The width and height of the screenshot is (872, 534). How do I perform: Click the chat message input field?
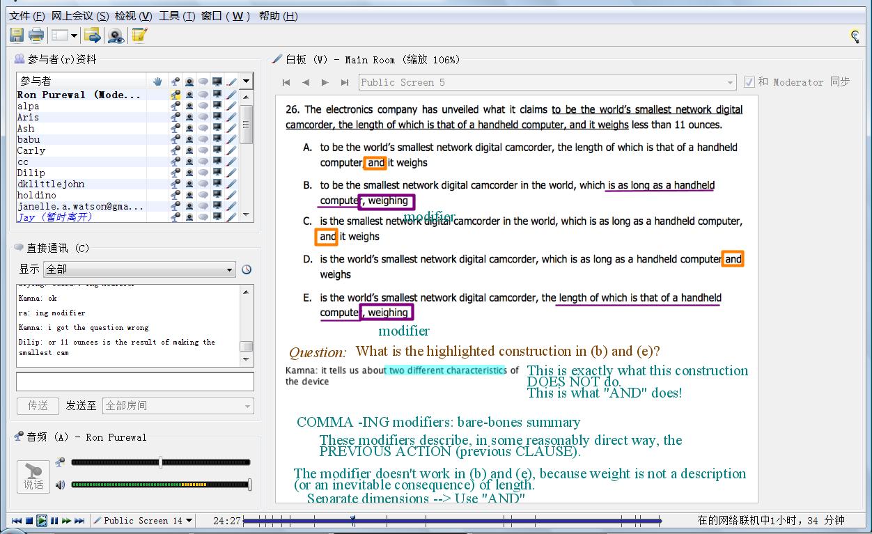[x=135, y=382]
